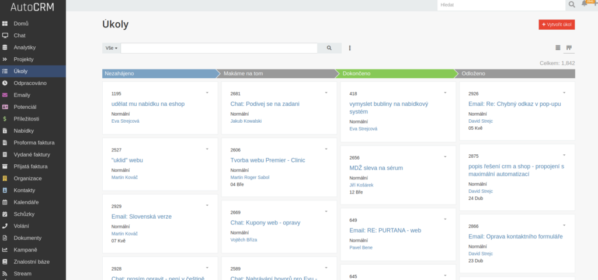Click the Kalendáře calendar icon

click(5, 202)
